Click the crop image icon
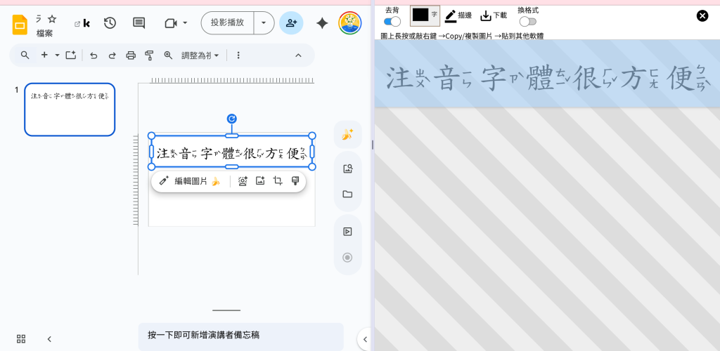 click(x=278, y=181)
